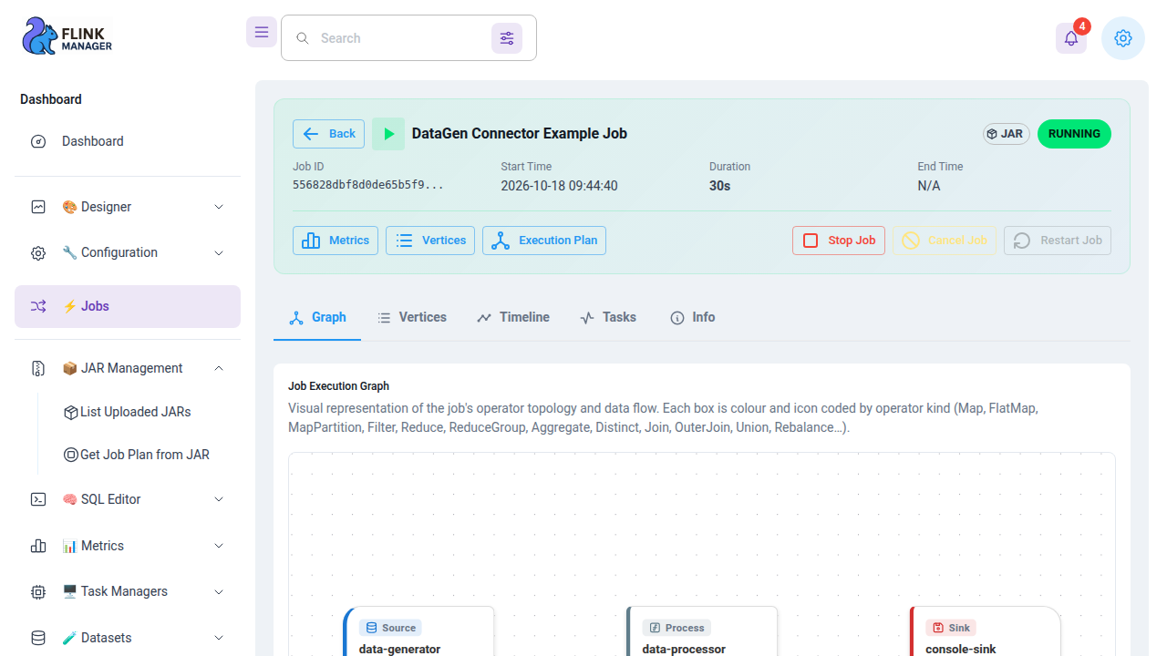Open the settings gear icon
Image resolution: width=1167 pixels, height=656 pixels.
1123,38
